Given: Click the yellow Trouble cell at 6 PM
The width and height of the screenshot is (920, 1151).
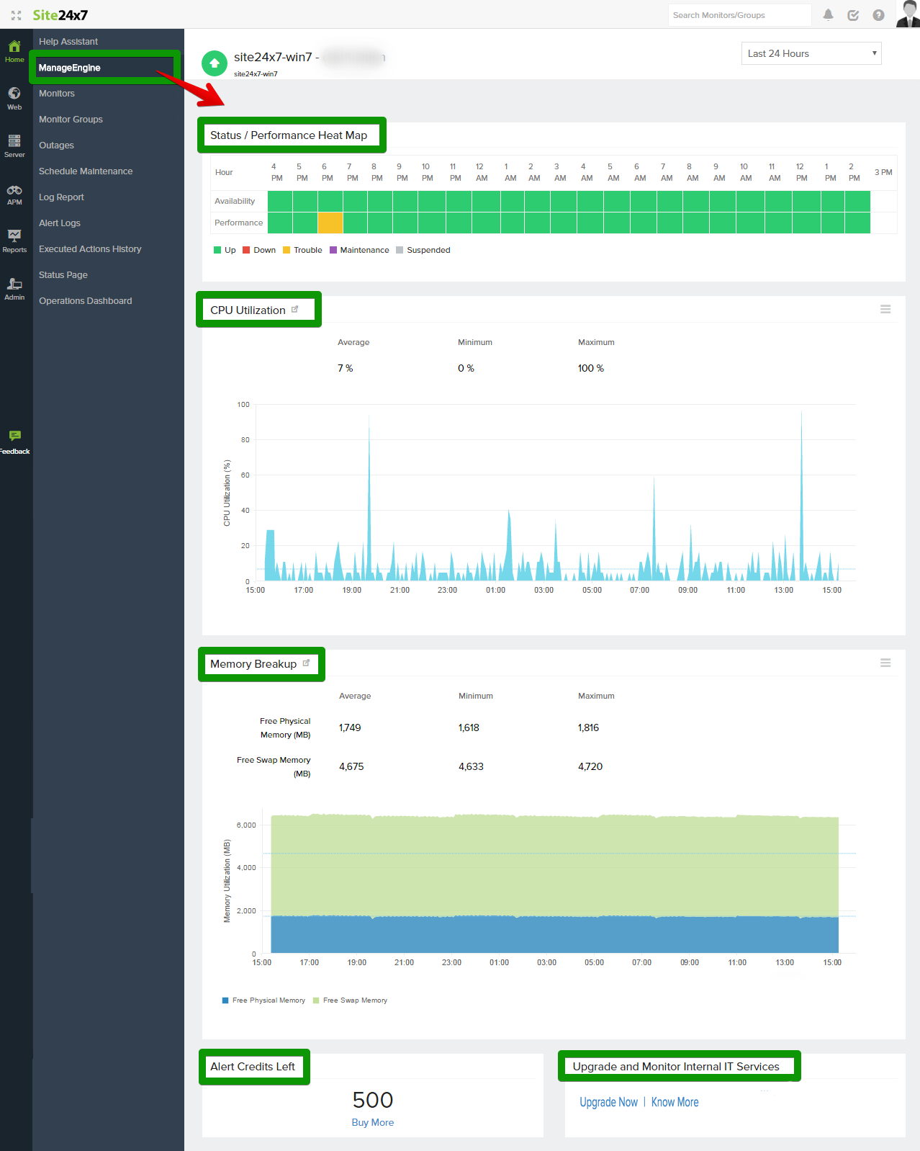Looking at the screenshot, I should point(330,223).
